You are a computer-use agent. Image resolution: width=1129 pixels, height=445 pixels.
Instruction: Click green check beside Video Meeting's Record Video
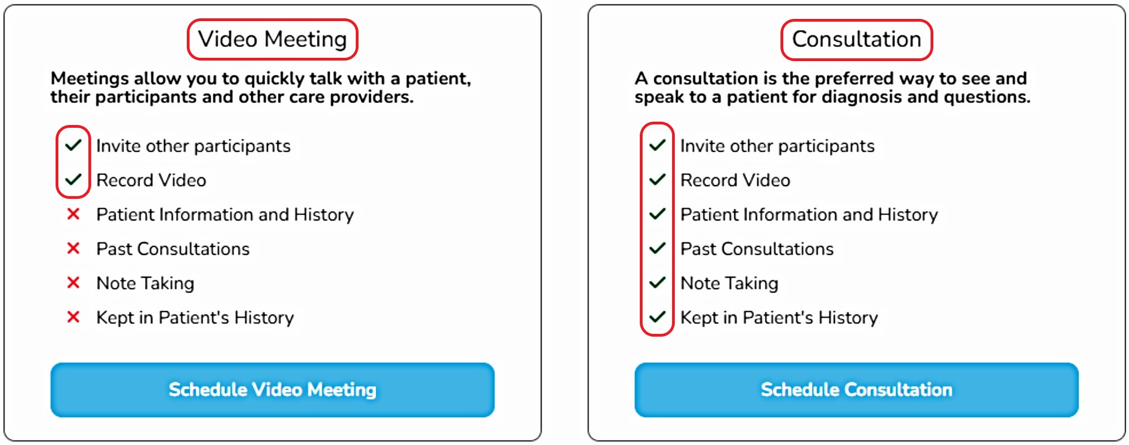coord(73,180)
